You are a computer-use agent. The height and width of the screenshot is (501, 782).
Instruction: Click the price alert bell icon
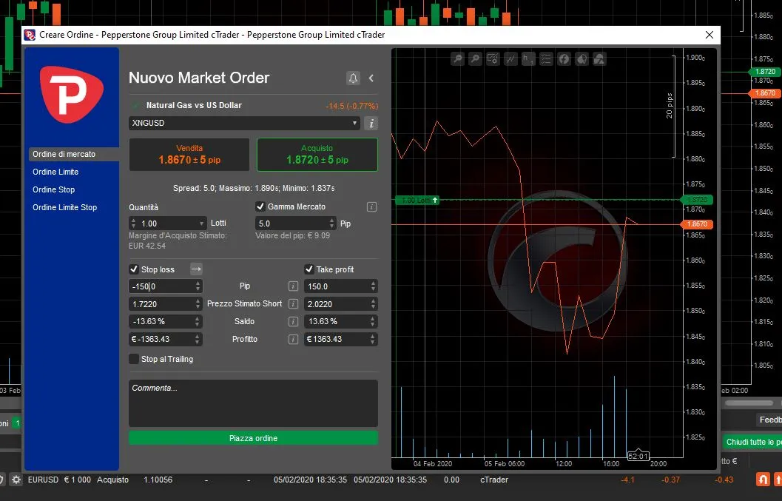353,78
